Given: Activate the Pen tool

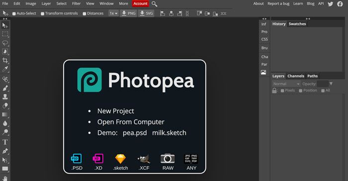Looking at the screenshot, I should [x=5, y=151].
